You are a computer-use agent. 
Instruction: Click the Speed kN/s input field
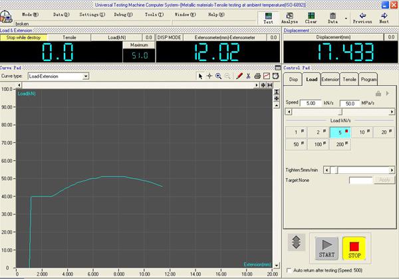click(x=310, y=104)
